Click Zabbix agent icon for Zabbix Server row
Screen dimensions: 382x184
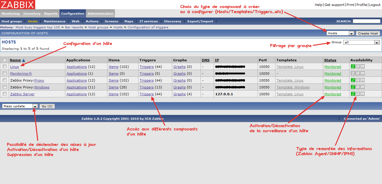pyautogui.click(x=353, y=94)
